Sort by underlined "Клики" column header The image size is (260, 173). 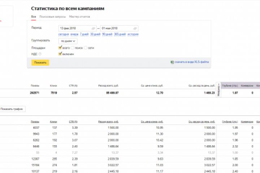pos(53,122)
